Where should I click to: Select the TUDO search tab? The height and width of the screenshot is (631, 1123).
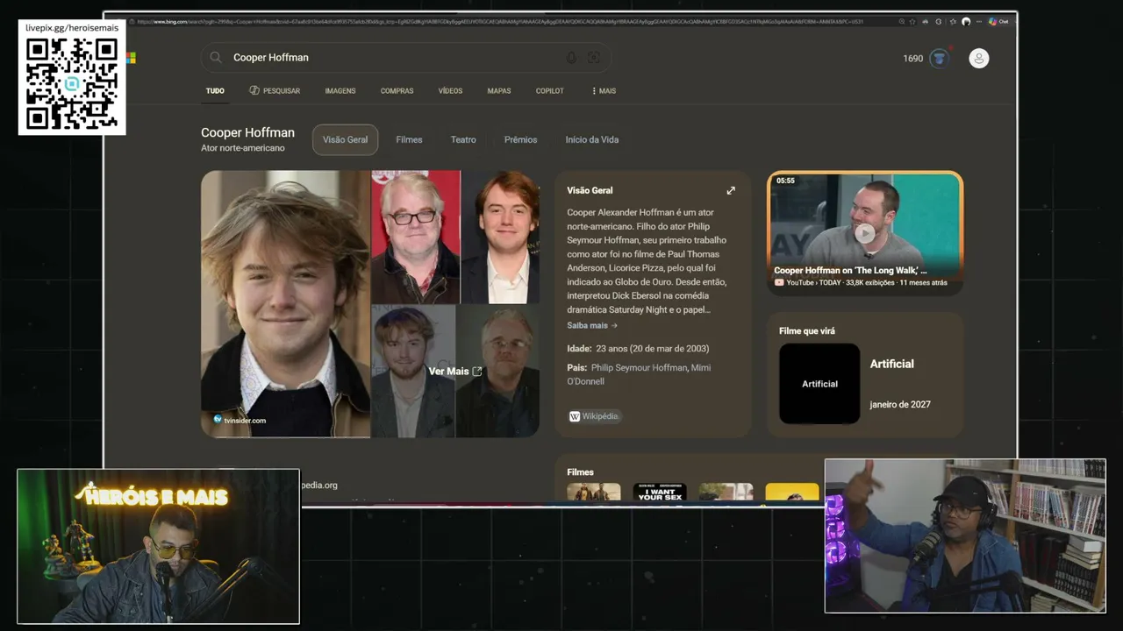click(x=215, y=91)
